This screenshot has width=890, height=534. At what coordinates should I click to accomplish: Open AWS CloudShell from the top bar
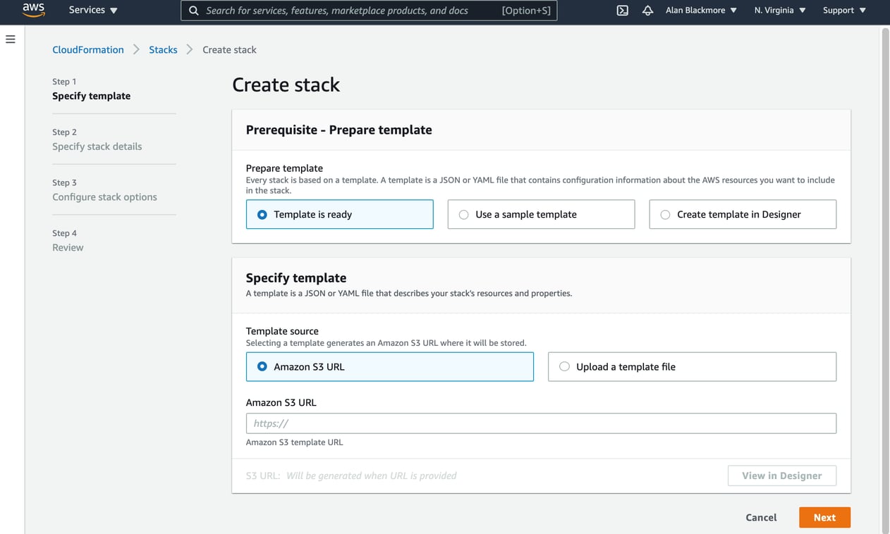click(x=622, y=11)
